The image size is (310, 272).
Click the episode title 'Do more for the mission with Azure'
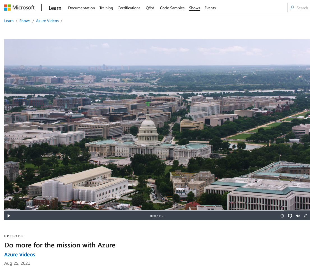pyautogui.click(x=60, y=245)
